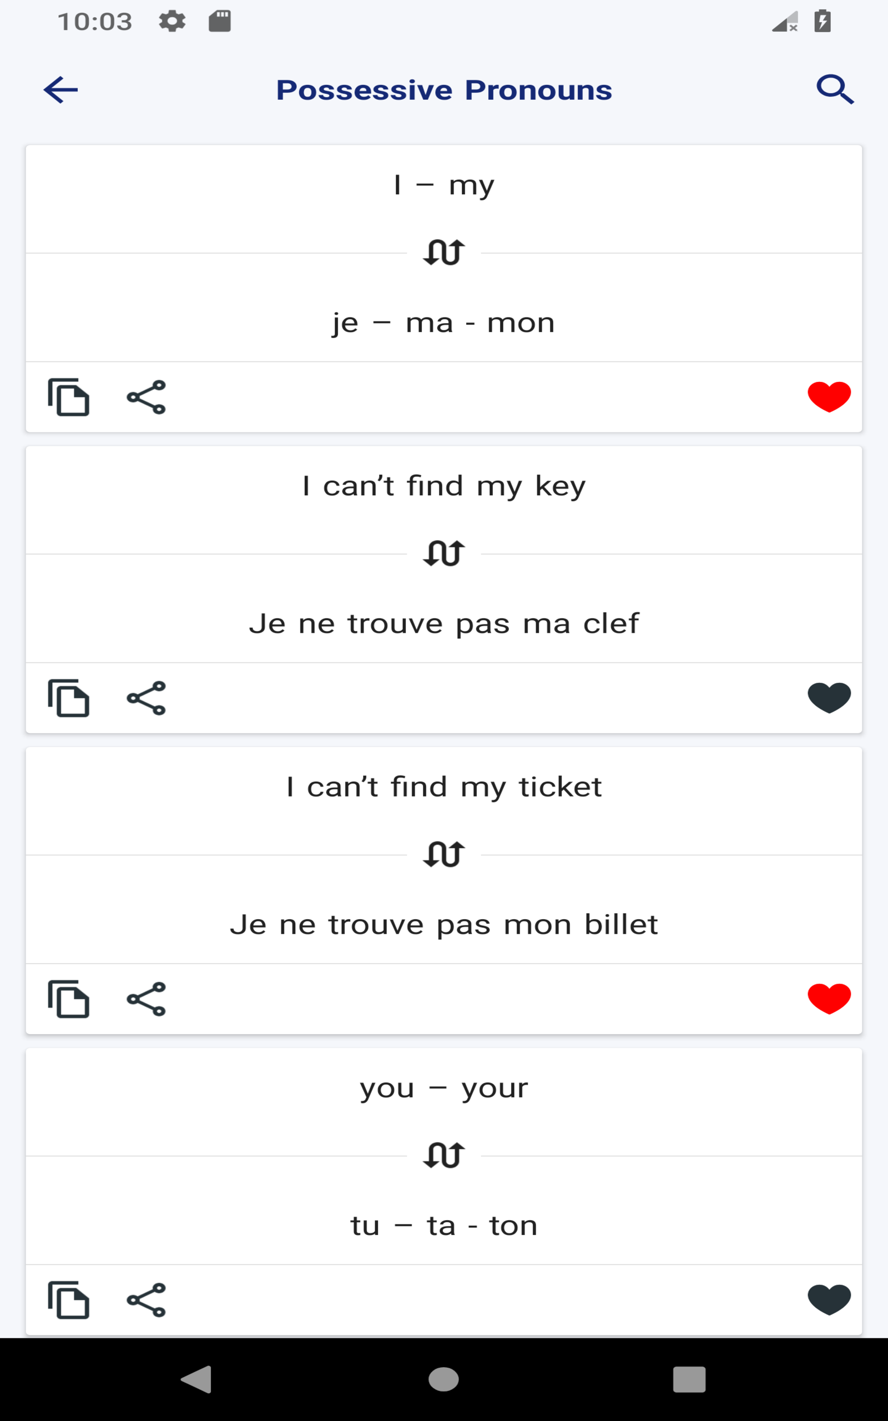The height and width of the screenshot is (1421, 888).
Task: Open search with the magnifier icon
Action: [x=835, y=90]
